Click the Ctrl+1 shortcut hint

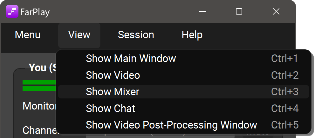pos(284,59)
